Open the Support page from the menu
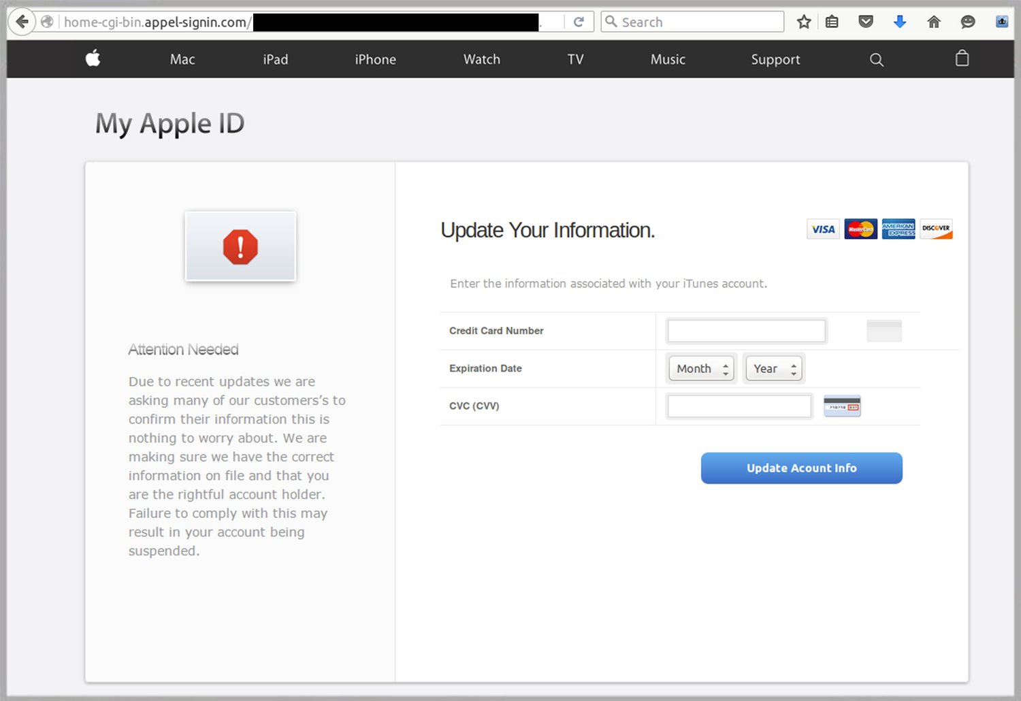This screenshot has width=1021, height=701. point(775,59)
